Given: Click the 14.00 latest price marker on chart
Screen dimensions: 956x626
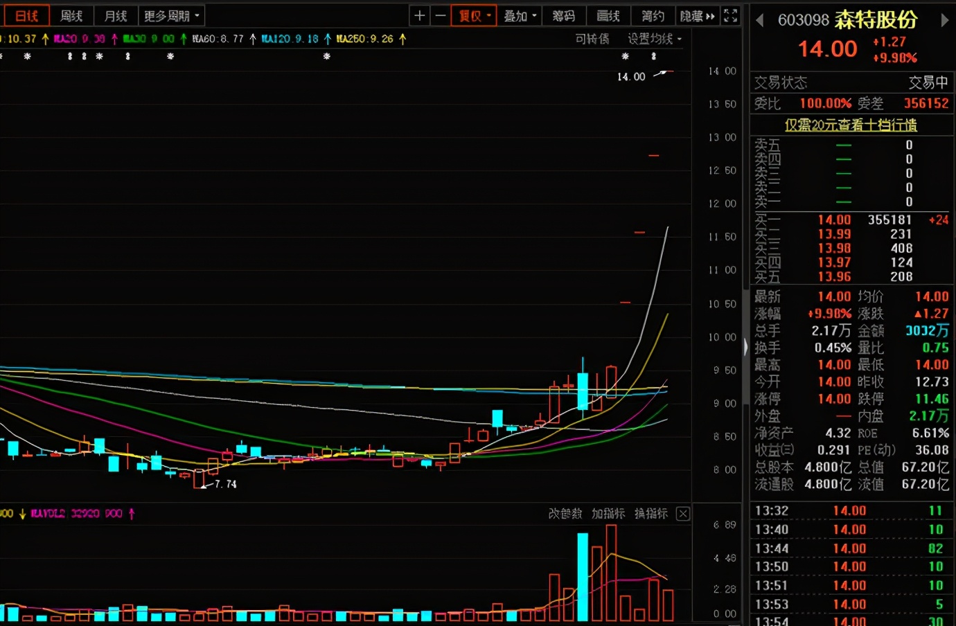Looking at the screenshot, I should point(631,77).
